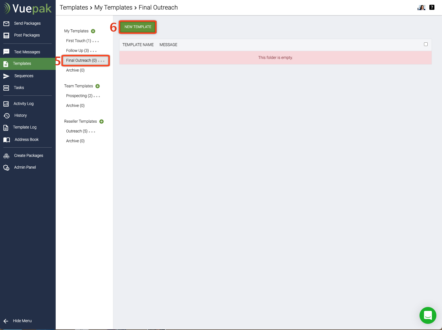Click the Admin Panel shield icon
The width and height of the screenshot is (442, 330).
[x=6, y=168]
